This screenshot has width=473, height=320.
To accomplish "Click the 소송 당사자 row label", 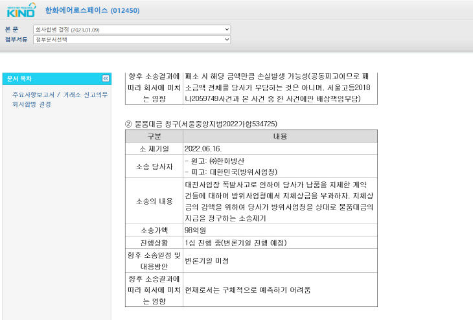I will (154, 166).
